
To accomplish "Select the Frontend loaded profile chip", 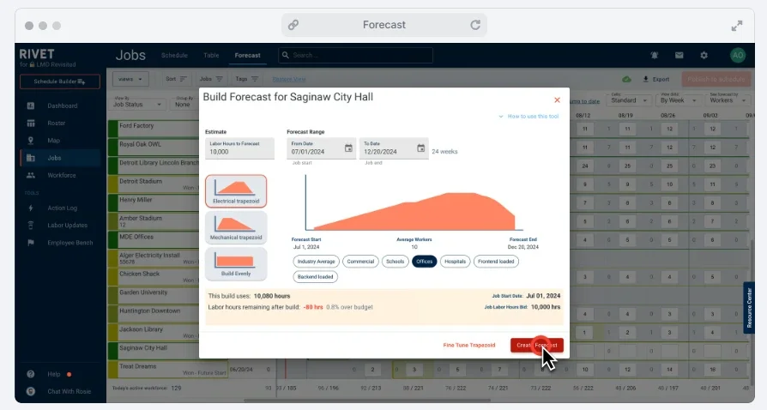I will [496, 262].
